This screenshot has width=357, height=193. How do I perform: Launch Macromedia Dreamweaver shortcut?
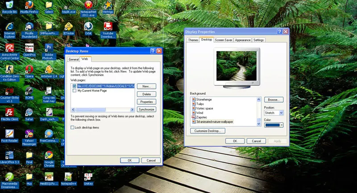pyautogui.click(x=9, y=181)
